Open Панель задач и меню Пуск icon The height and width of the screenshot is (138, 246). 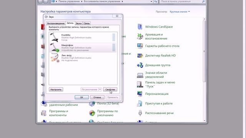click(x=140, y=84)
